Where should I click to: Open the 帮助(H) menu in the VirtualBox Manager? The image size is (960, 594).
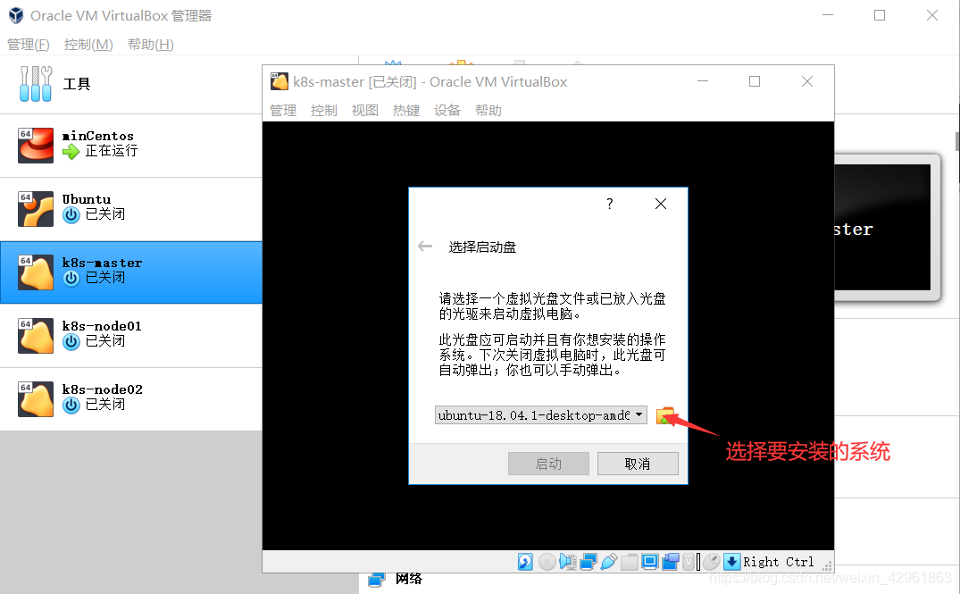[x=151, y=44]
